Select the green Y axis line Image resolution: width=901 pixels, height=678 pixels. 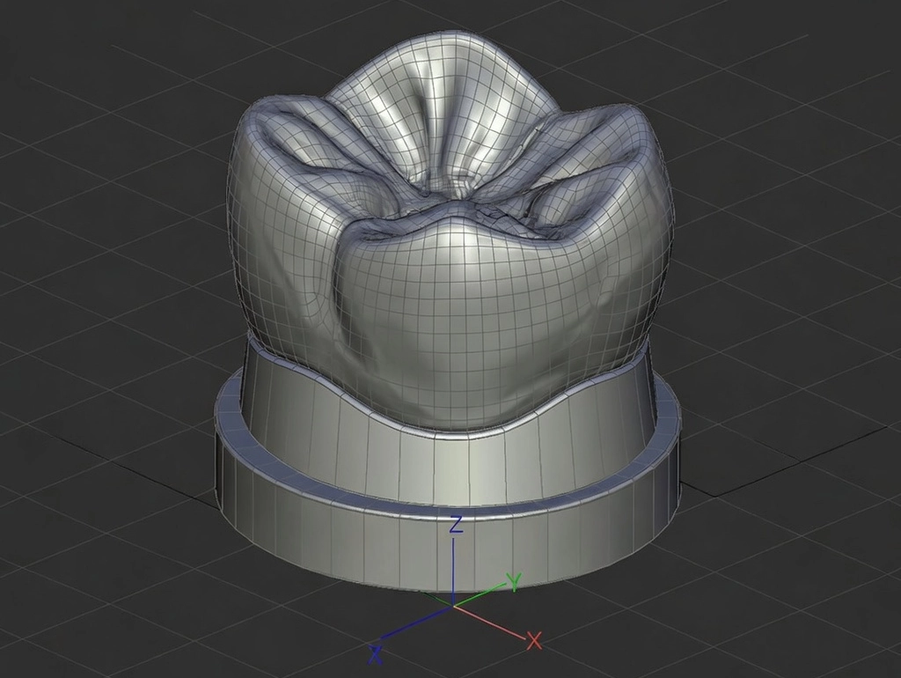[480, 594]
